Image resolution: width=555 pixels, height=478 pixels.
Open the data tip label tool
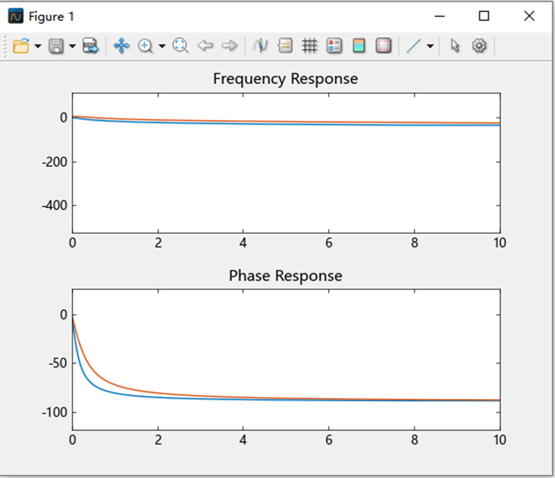tap(285, 46)
